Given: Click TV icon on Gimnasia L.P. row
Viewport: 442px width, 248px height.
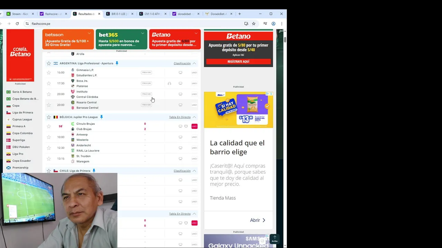Looking at the screenshot, I should (x=180, y=73).
